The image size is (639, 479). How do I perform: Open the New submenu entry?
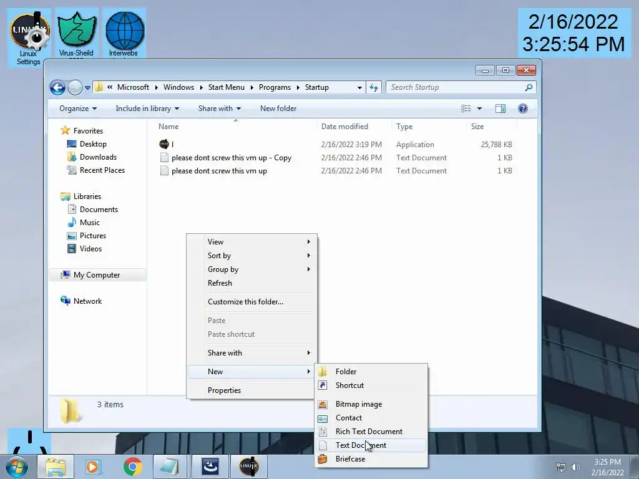(x=251, y=372)
